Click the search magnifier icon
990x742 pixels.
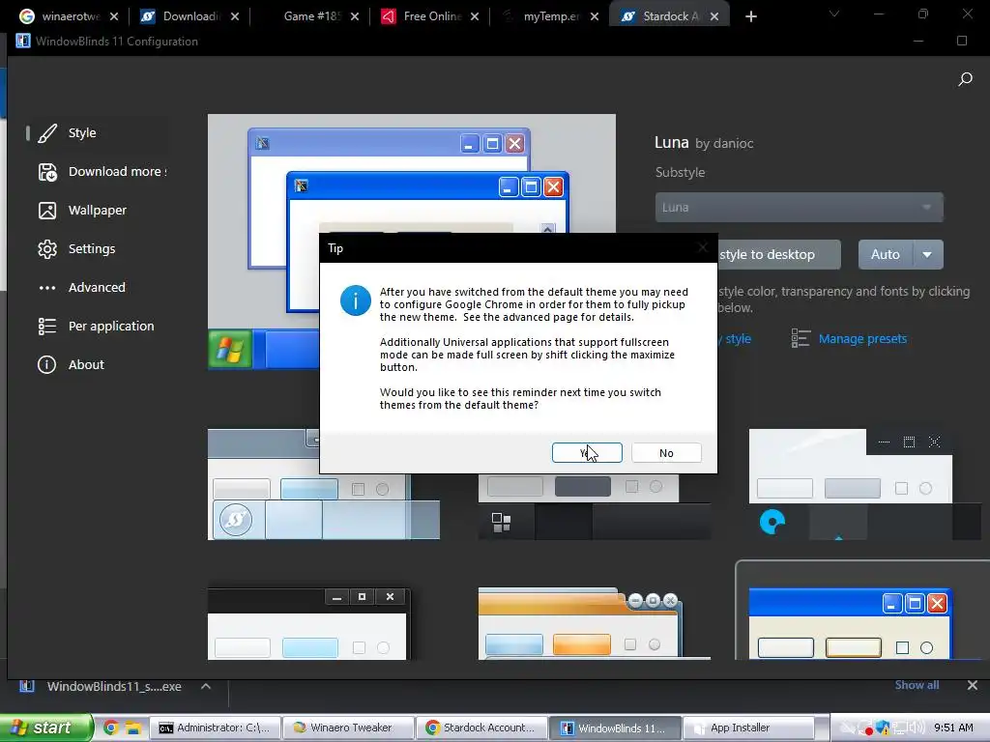966,79
